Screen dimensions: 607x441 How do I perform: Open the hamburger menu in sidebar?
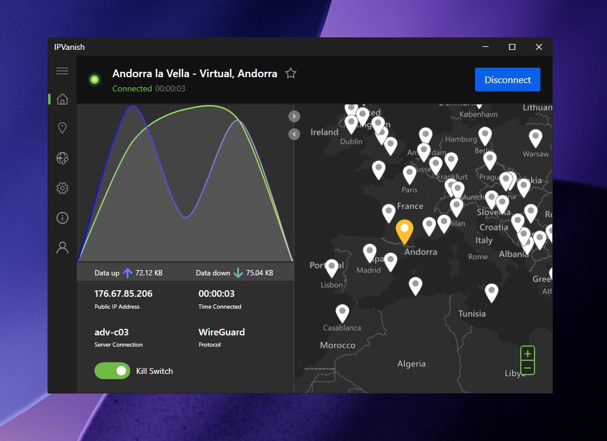click(62, 71)
